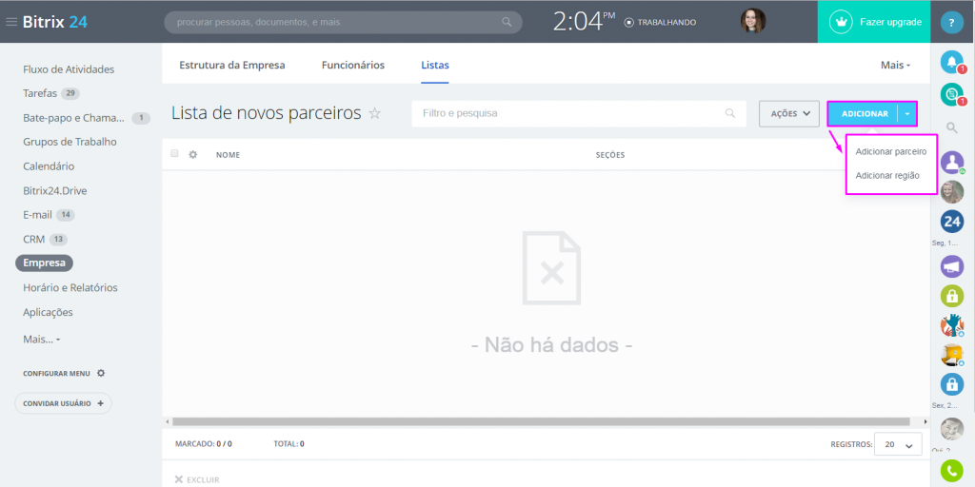Click the scrollbar right arrow
Image resolution: width=975 pixels, height=487 pixels.
pos(925,421)
